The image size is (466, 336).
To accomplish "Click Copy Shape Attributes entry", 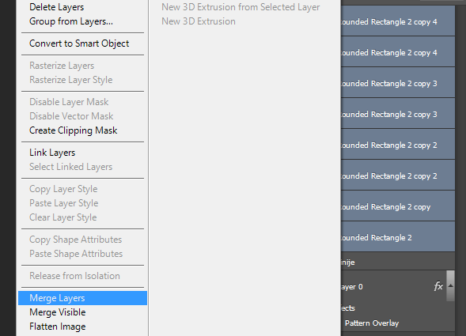I will [x=82, y=240].
